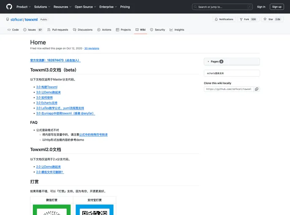The image size is (290, 215).
Task: Click the Actions play icon
Action: point(99,30)
